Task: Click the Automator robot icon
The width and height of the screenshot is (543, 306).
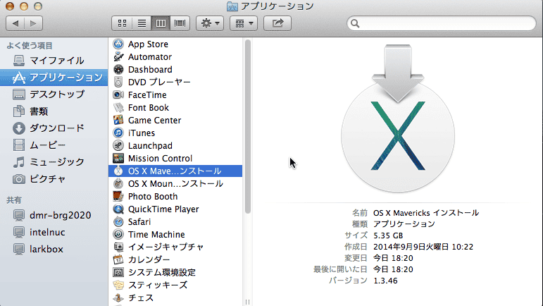Action: tap(118, 56)
